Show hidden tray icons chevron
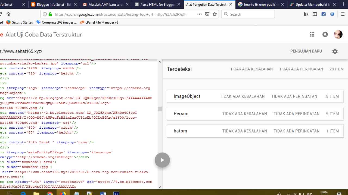Viewport: 348px width, 195px height. coord(288,194)
